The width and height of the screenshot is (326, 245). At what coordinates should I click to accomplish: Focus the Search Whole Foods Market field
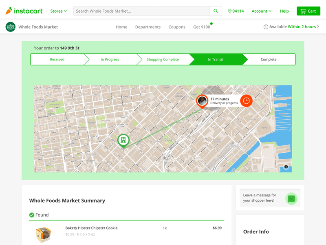pyautogui.click(x=141, y=11)
